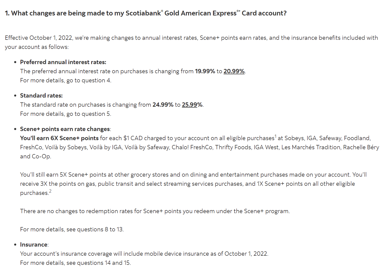Click the 'Standard rates:' bullet heading
The height and width of the screenshot is (277, 387).
click(x=41, y=96)
